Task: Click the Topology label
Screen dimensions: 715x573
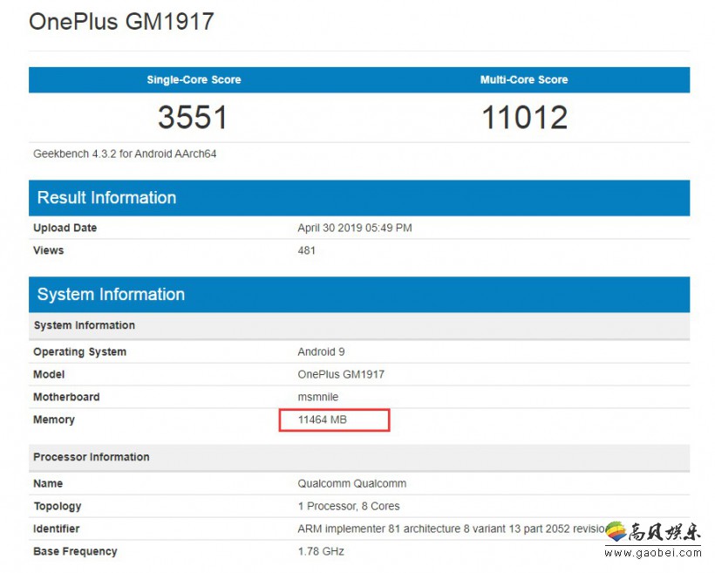Action: tap(58, 507)
